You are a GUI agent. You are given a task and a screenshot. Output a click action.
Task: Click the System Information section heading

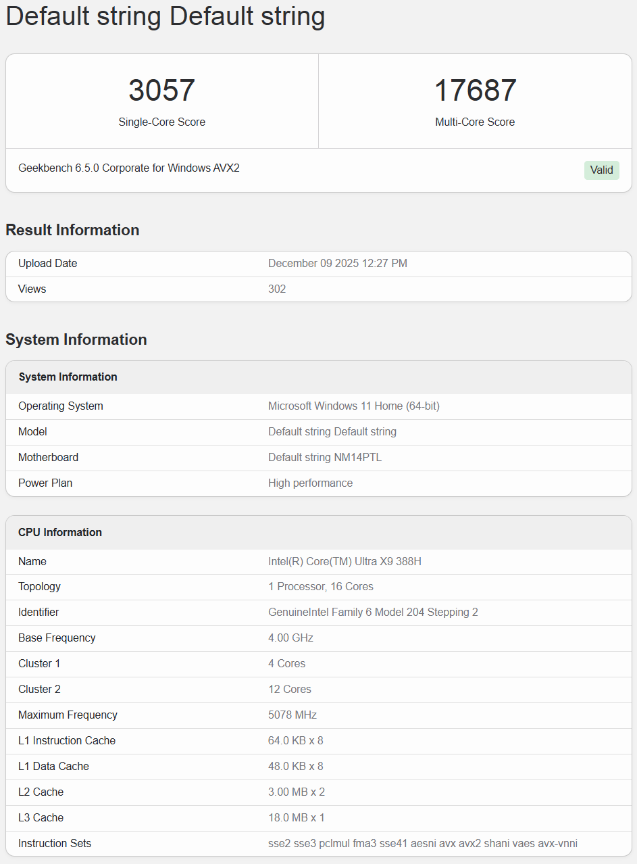pos(76,339)
